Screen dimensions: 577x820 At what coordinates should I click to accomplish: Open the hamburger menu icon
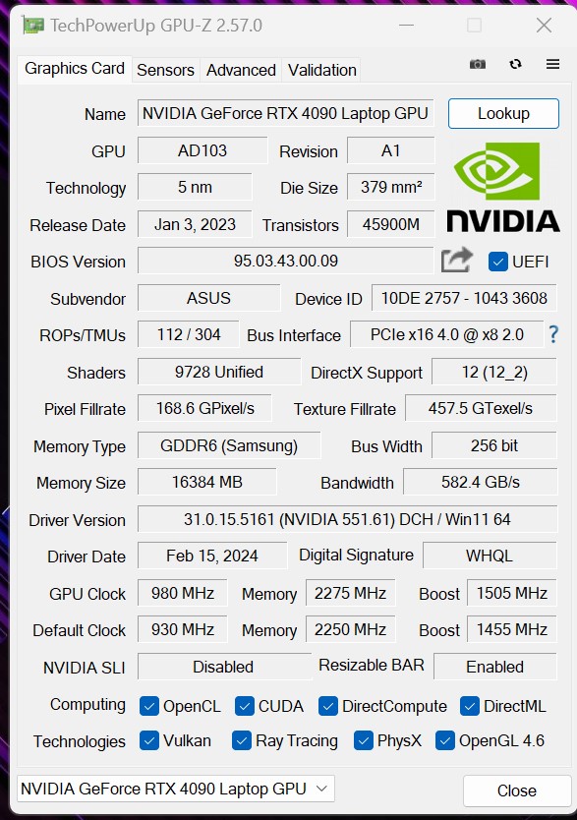[552, 64]
